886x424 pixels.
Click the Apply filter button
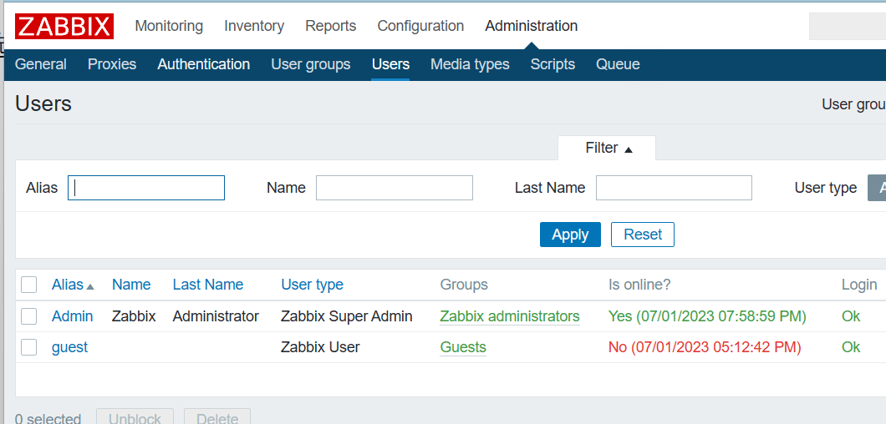(570, 235)
